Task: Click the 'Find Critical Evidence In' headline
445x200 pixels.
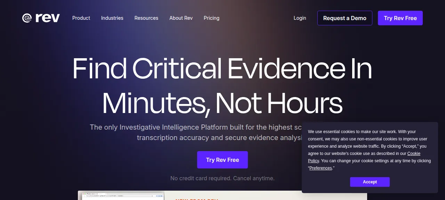Action: pyautogui.click(x=222, y=68)
